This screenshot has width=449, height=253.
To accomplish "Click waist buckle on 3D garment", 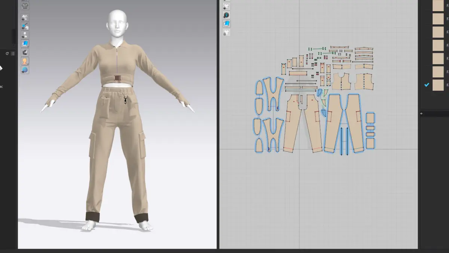I will (x=118, y=78).
